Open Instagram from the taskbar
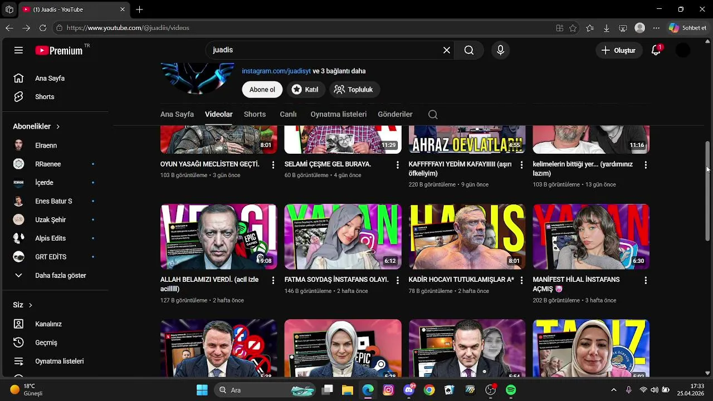This screenshot has height=401, width=713. [388, 390]
